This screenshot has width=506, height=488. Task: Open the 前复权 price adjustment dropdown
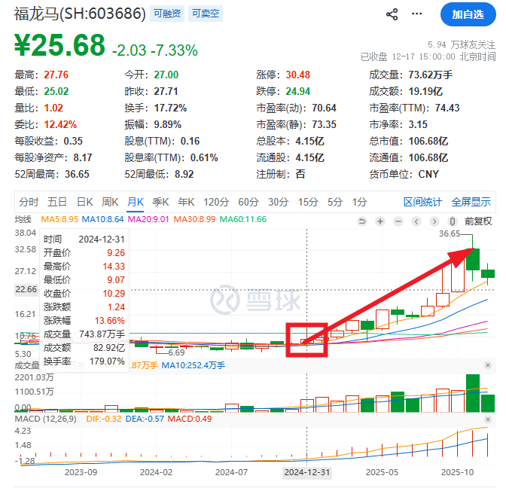coord(478,221)
